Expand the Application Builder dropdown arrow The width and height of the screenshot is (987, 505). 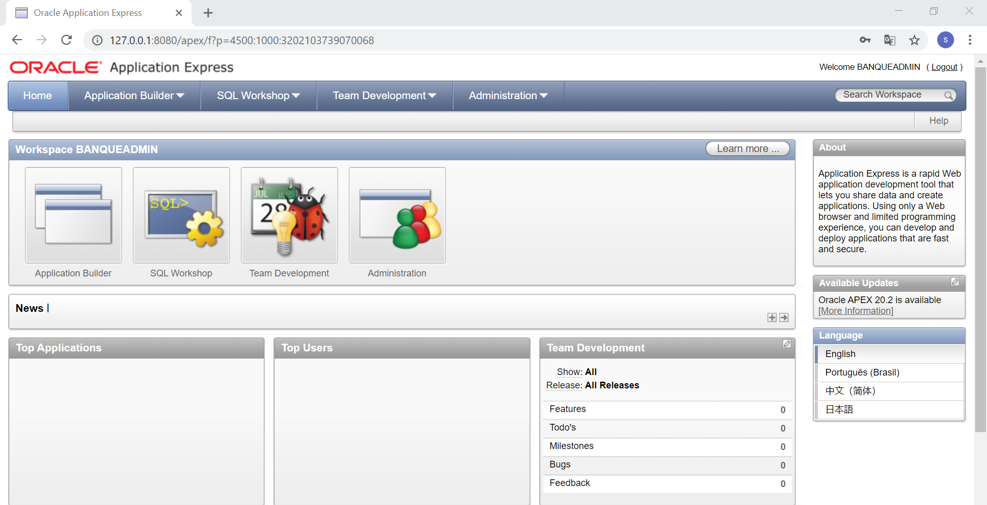tap(180, 96)
